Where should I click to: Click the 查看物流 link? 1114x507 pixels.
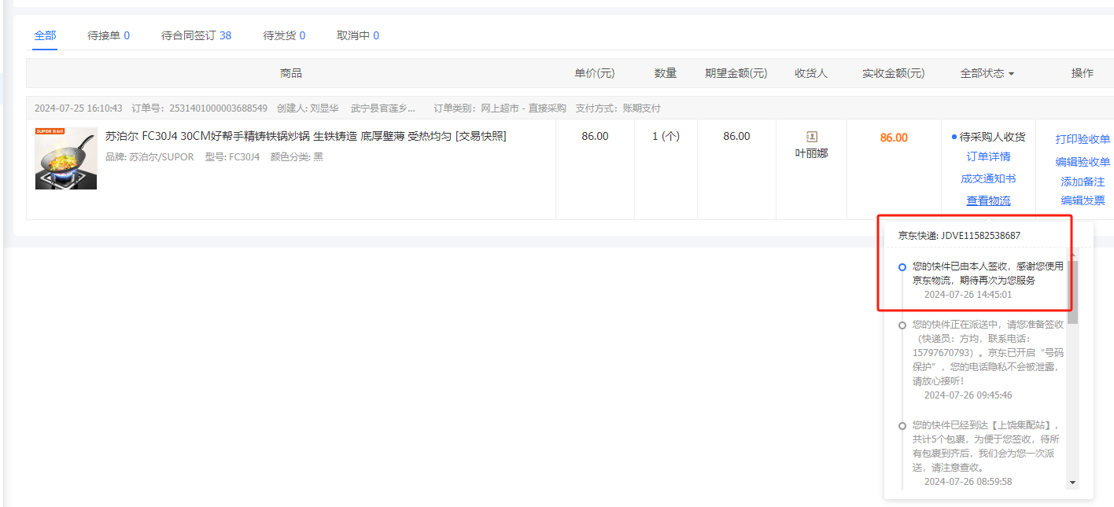[x=988, y=200]
